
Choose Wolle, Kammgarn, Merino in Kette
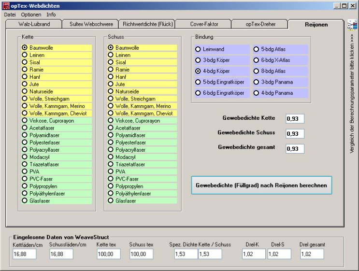[x=57, y=106]
